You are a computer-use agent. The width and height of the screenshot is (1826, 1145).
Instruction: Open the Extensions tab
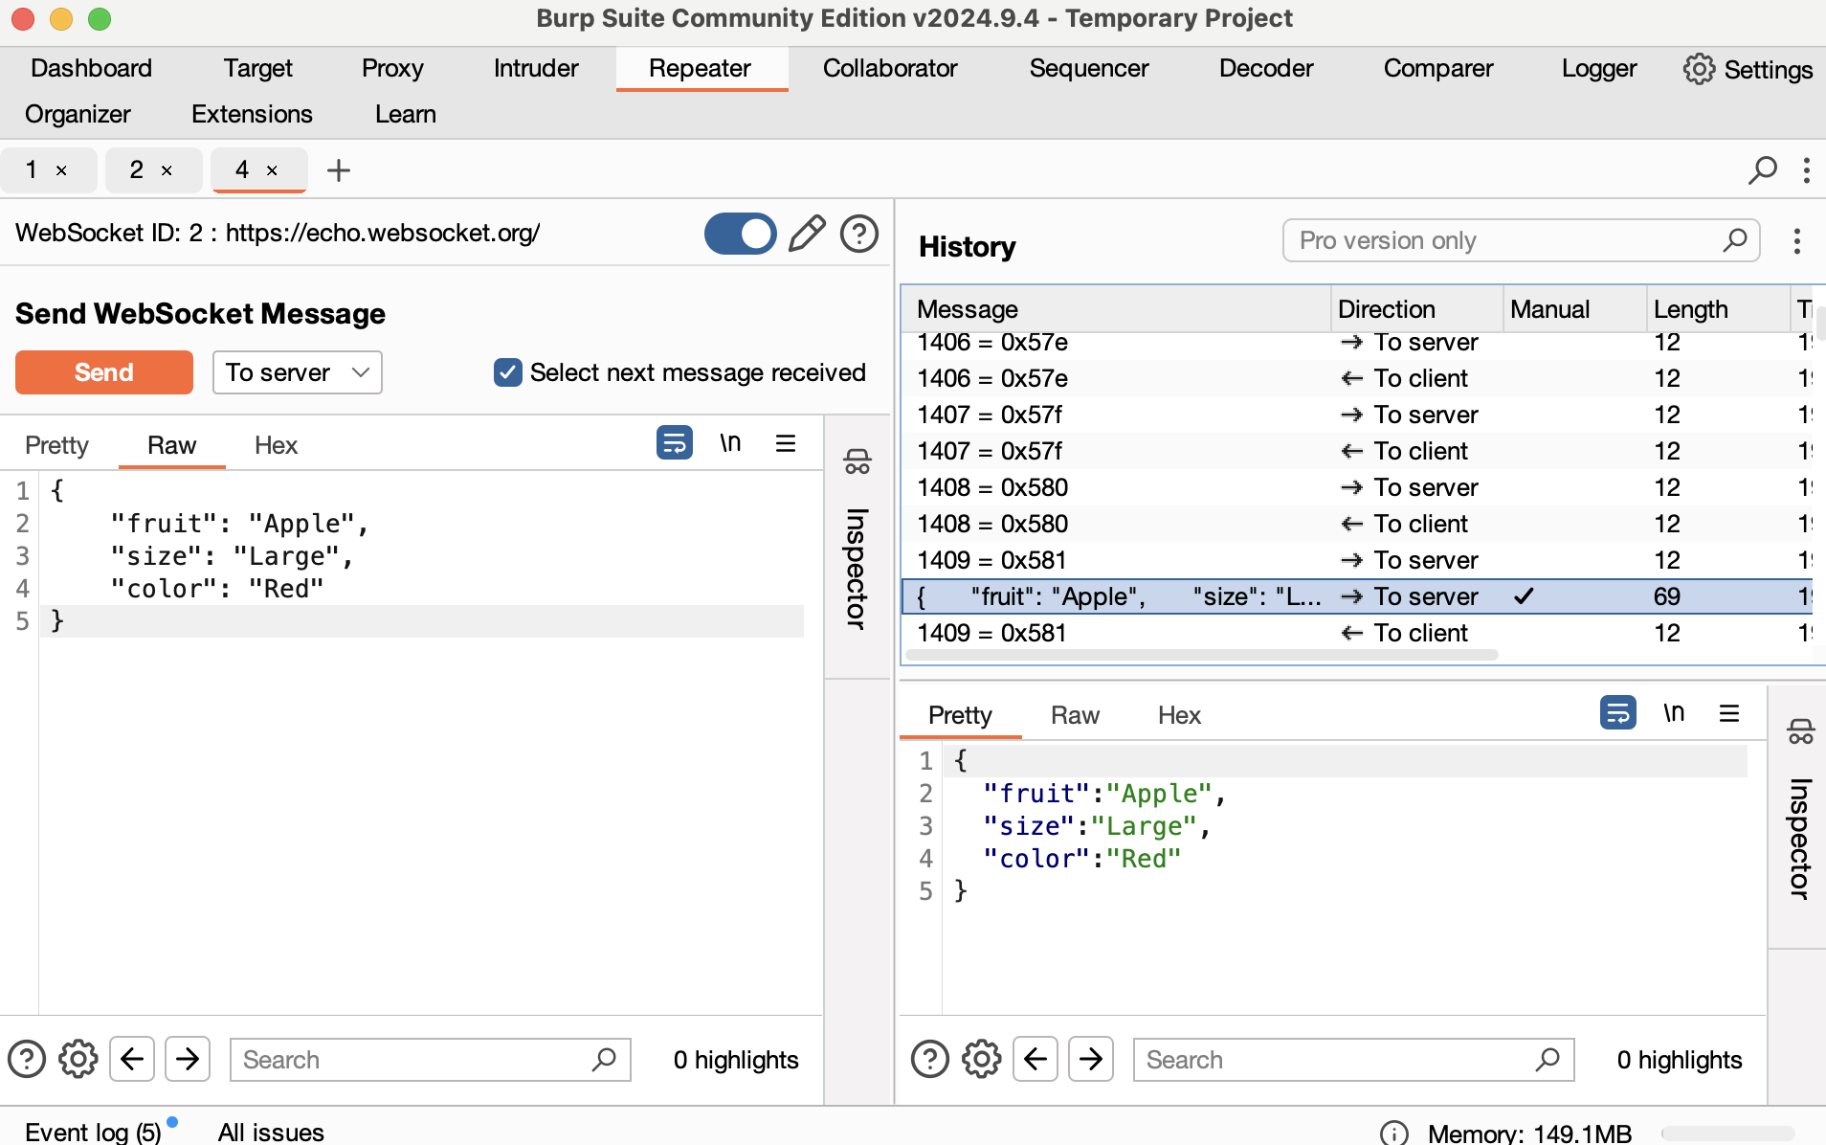pyautogui.click(x=252, y=114)
